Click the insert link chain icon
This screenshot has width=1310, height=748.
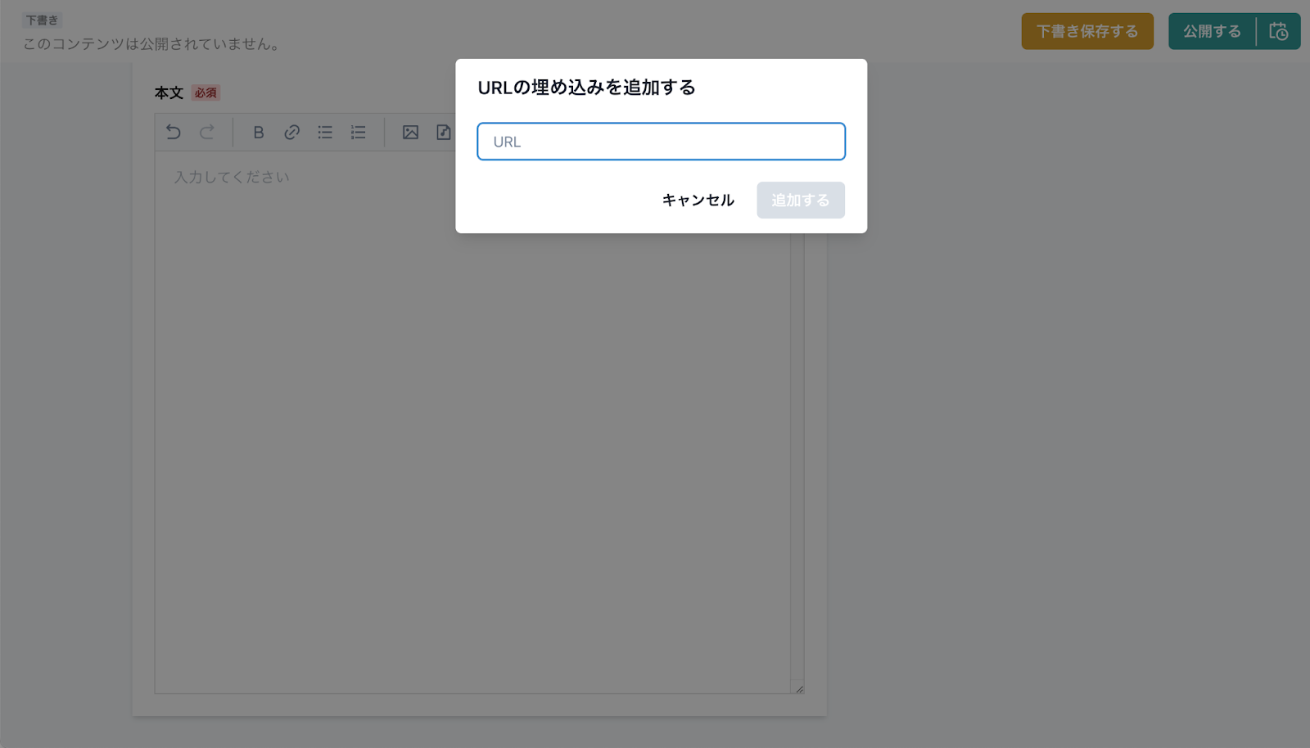291,132
